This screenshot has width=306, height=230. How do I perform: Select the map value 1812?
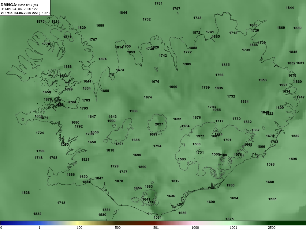tap(175, 181)
